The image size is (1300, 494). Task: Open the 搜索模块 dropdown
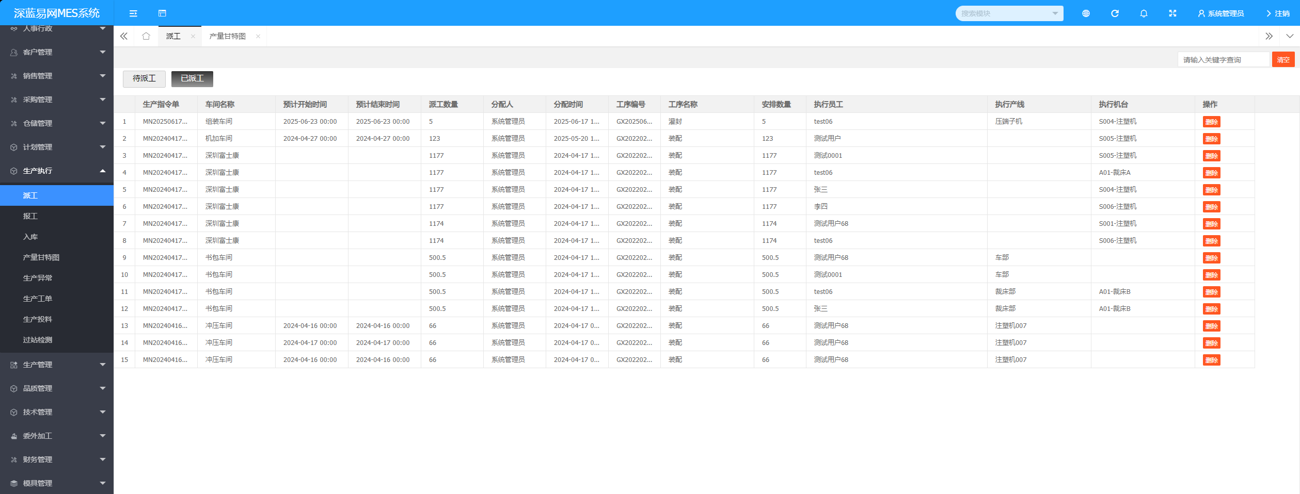pyautogui.click(x=1009, y=13)
